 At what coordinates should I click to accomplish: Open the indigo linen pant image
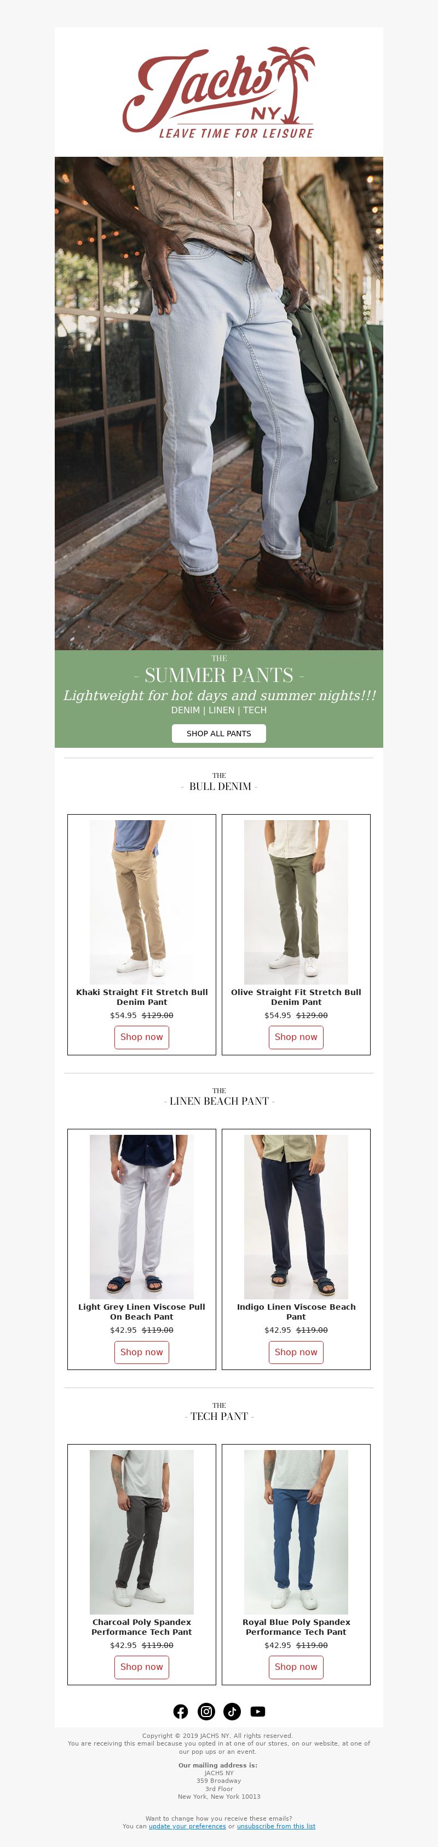tap(296, 1217)
